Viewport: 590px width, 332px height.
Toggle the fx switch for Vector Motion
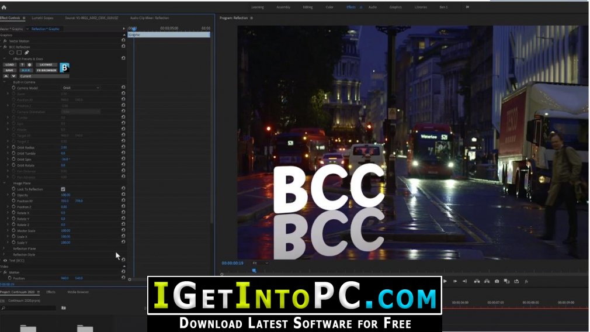click(5, 41)
